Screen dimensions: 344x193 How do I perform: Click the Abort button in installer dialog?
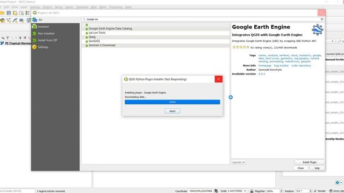click(x=172, y=111)
